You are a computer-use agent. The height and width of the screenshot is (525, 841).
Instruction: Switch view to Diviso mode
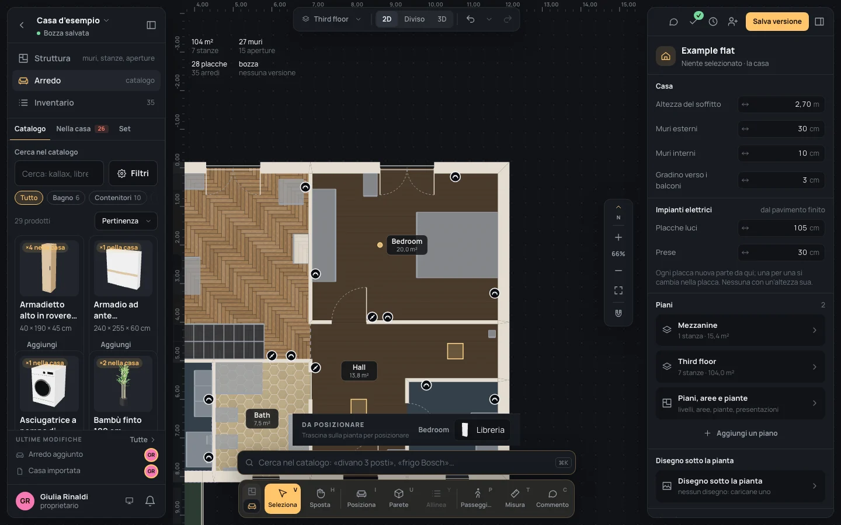pos(415,19)
